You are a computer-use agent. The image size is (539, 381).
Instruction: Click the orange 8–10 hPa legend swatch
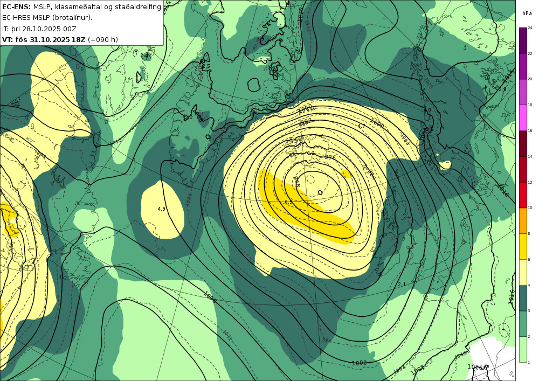pos(523,221)
